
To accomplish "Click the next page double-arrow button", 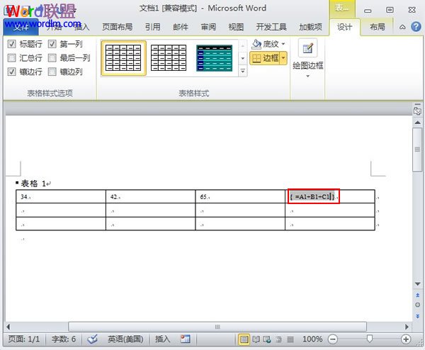I will [417, 316].
